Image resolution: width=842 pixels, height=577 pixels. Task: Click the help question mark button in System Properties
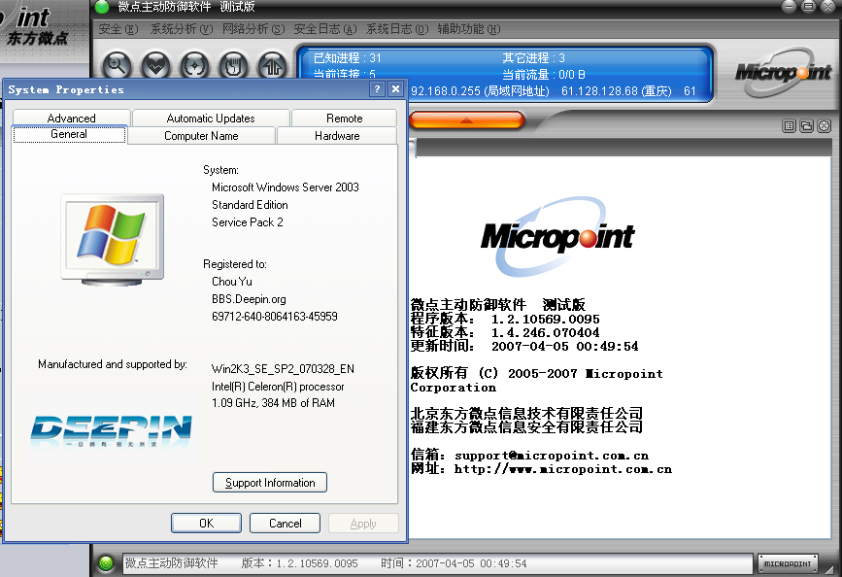click(377, 89)
